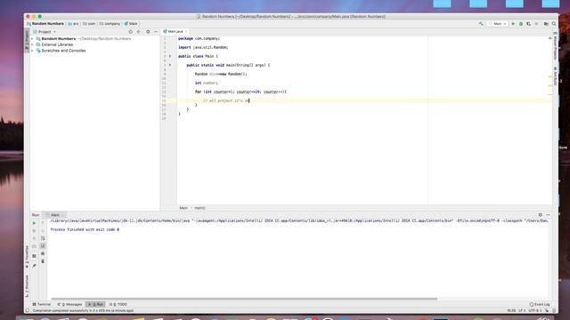
Task: Start debugging with the green bug icon
Action: click(x=521, y=24)
